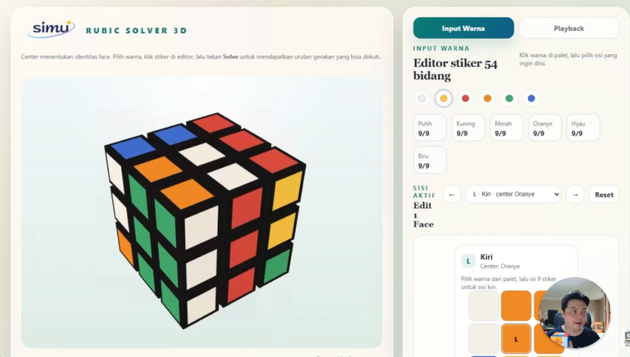This screenshot has width=630, height=357.
Task: Go to next face with right arrow
Action: click(x=575, y=195)
